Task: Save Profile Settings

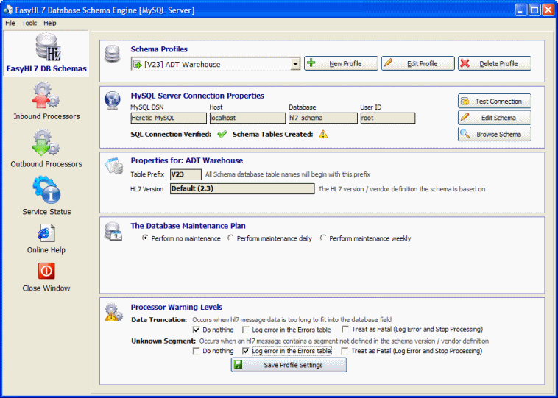Action: coord(289,365)
